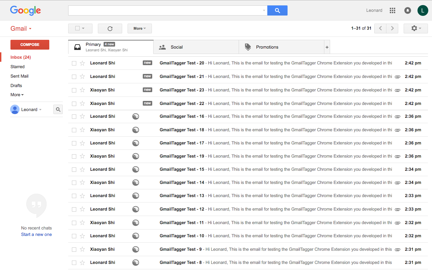Click the plus icon to add tabs
Image resolution: width=432 pixels, height=270 pixels.
(327, 47)
